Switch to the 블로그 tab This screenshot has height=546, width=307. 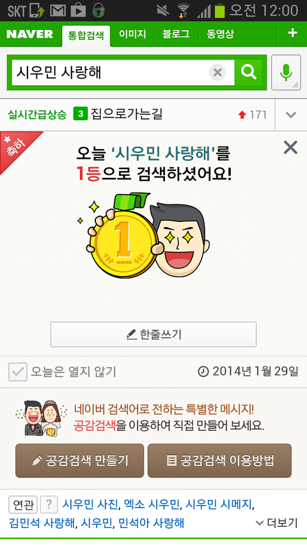click(176, 34)
